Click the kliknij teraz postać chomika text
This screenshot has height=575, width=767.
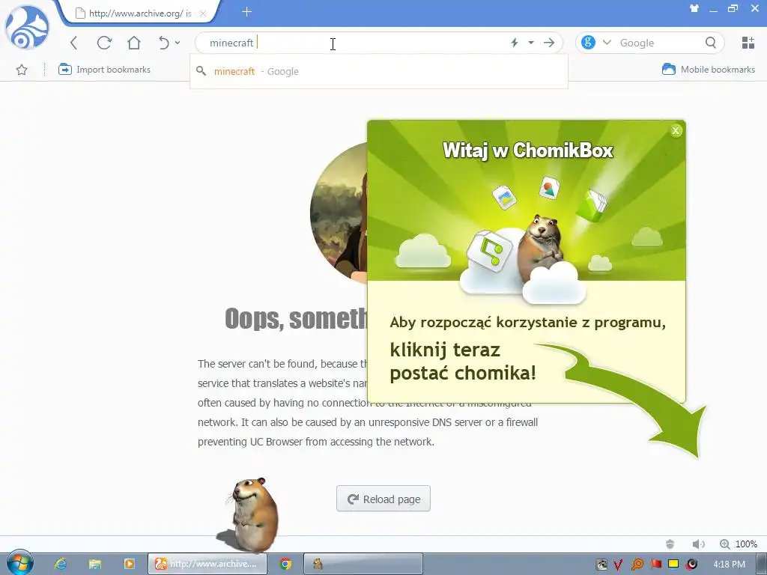click(463, 362)
